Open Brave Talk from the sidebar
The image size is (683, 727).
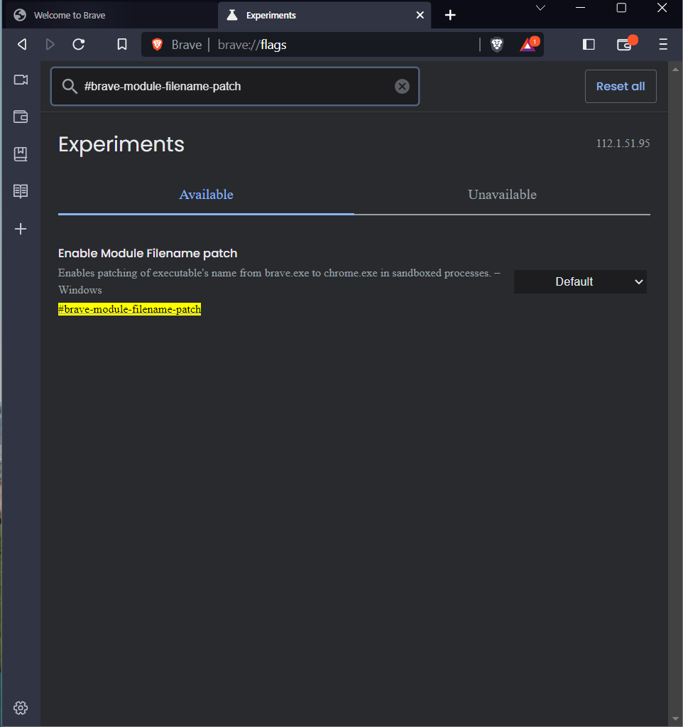pos(21,80)
